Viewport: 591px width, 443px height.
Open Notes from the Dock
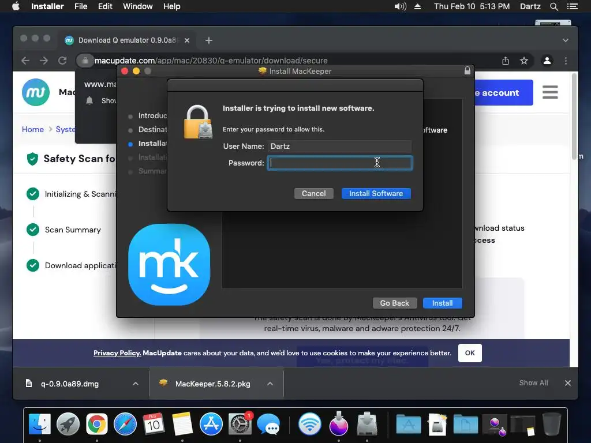pyautogui.click(x=182, y=424)
